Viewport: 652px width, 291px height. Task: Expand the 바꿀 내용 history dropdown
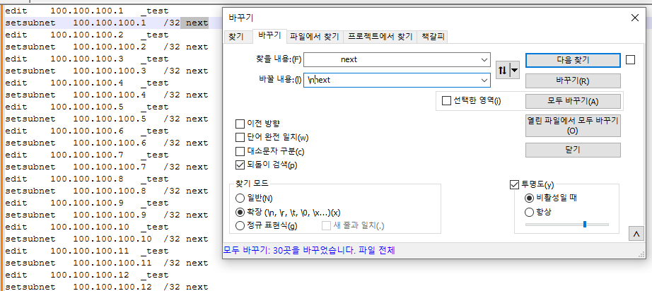tap(484, 80)
